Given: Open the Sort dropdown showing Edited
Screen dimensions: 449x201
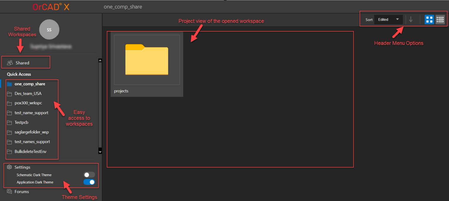Looking at the screenshot, I should [x=388, y=20].
